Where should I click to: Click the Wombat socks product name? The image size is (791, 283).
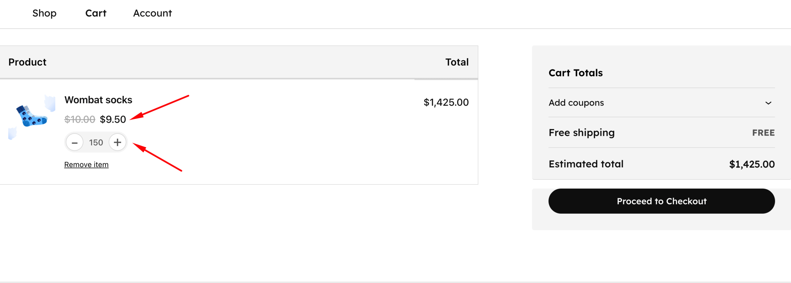pyautogui.click(x=98, y=100)
